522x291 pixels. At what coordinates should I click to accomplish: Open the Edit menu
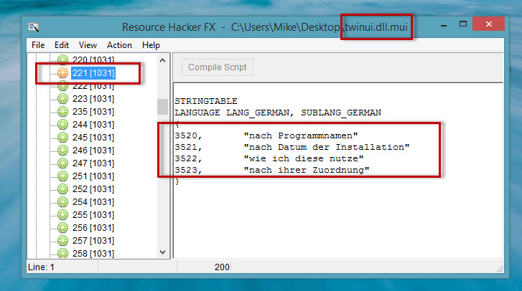coord(62,45)
